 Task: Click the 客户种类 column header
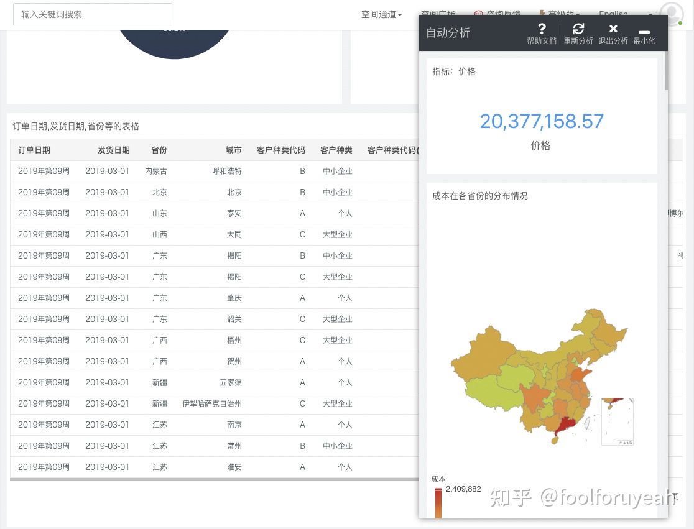click(x=336, y=150)
